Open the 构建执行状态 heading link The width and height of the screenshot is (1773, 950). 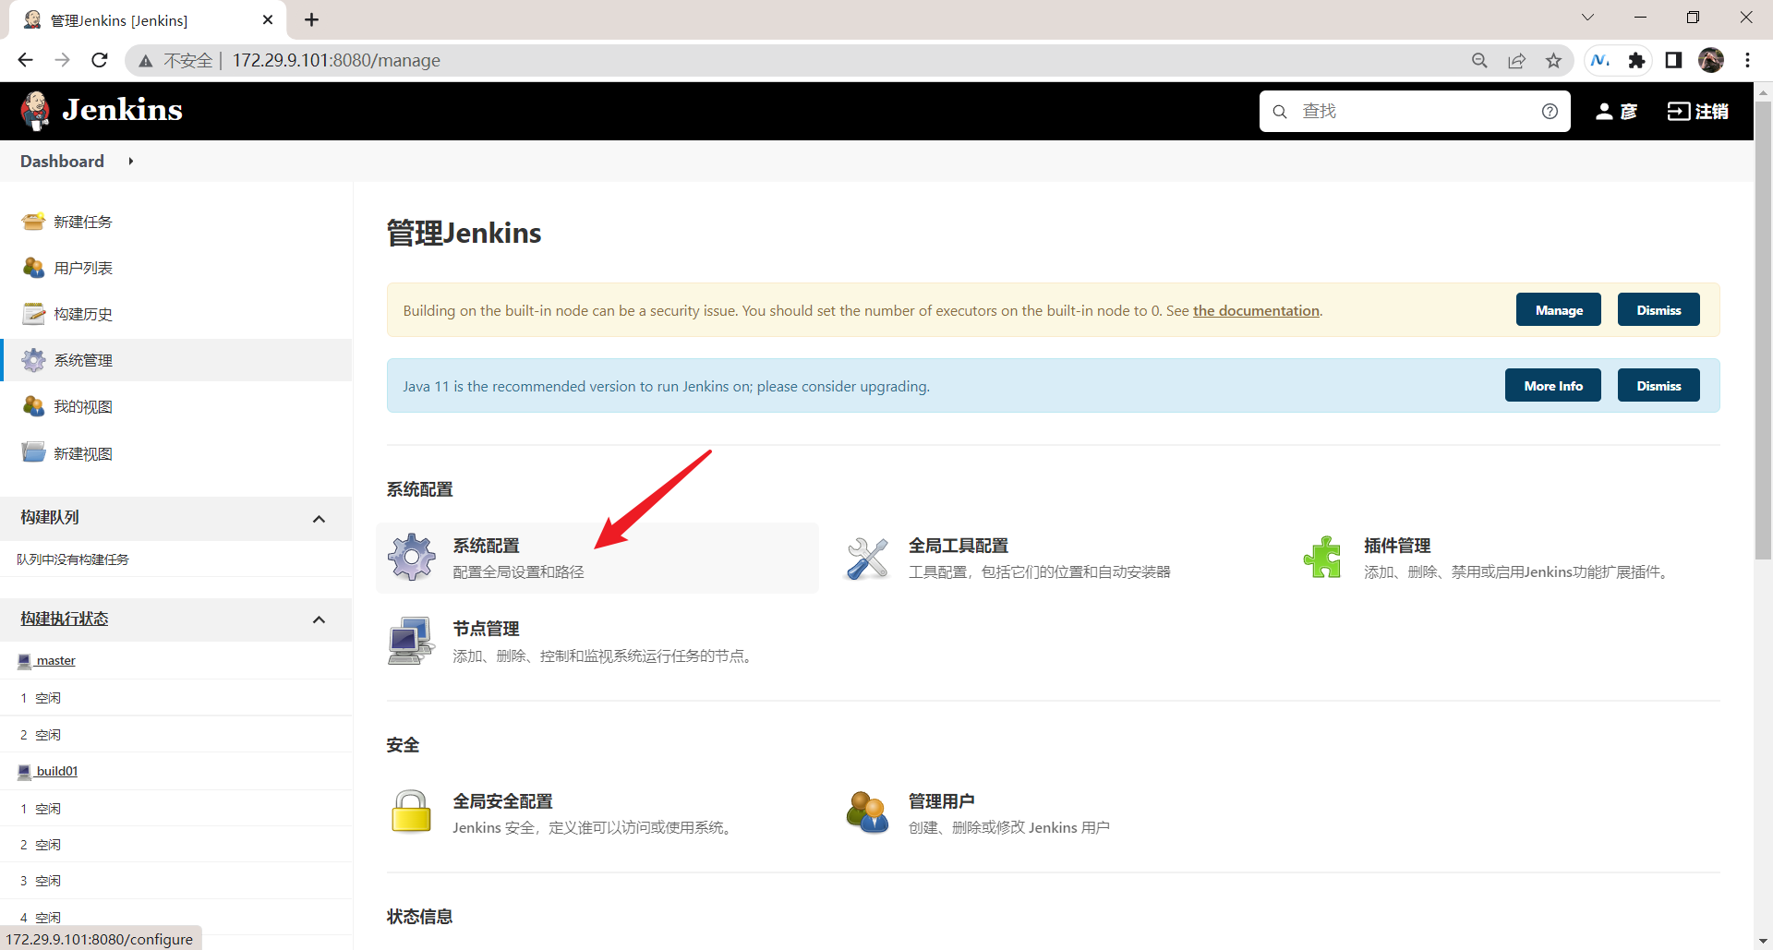click(x=65, y=619)
